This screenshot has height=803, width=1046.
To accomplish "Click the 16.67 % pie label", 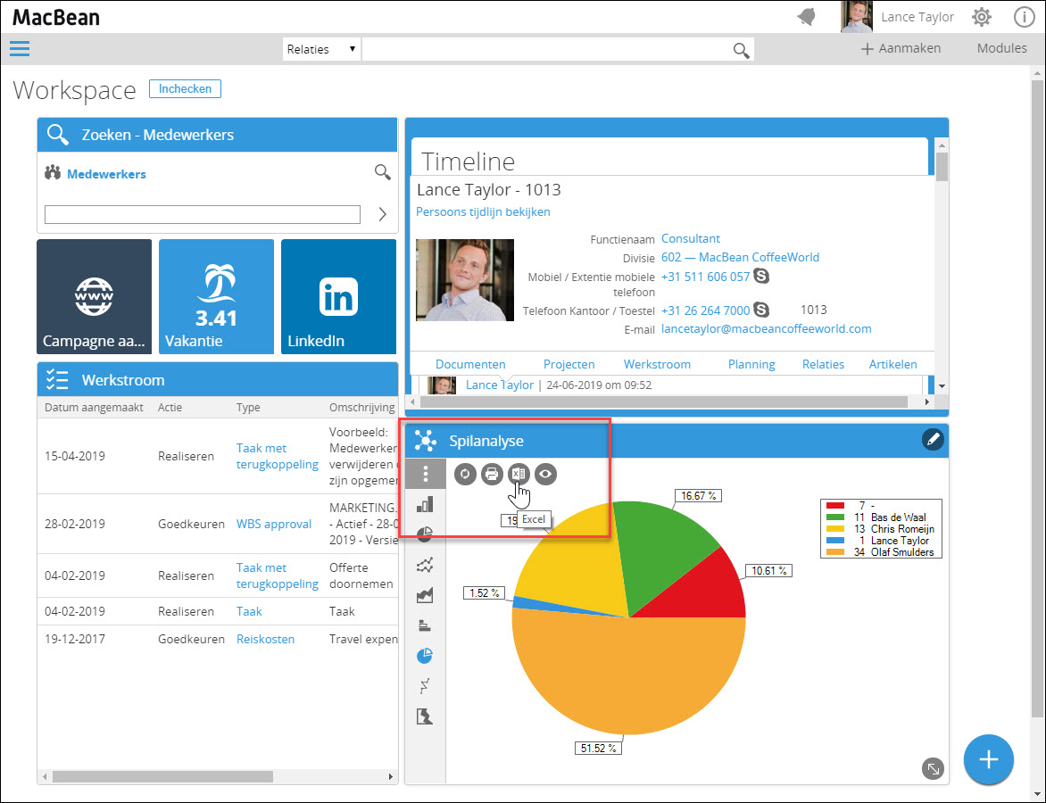I will coord(699,495).
